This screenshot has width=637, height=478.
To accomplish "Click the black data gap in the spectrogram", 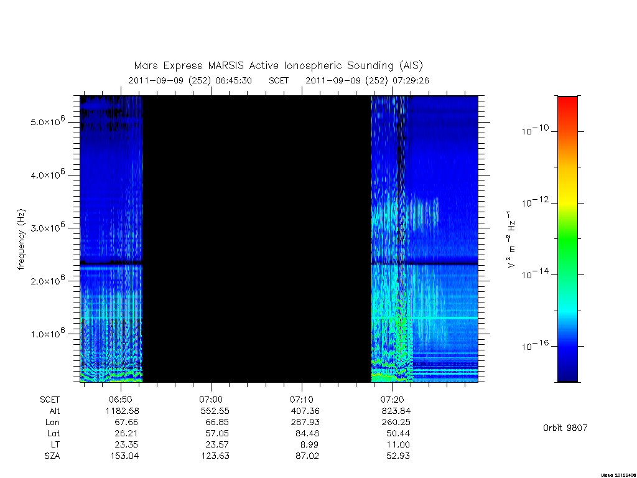I will pyautogui.click(x=257, y=239).
